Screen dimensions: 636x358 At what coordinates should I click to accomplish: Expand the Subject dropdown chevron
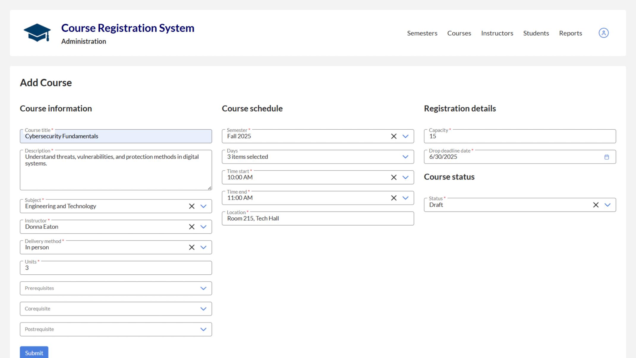203,206
